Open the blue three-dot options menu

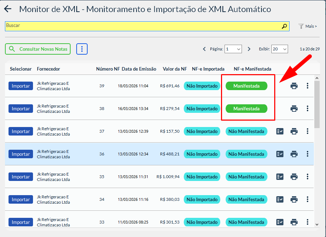coord(82,49)
